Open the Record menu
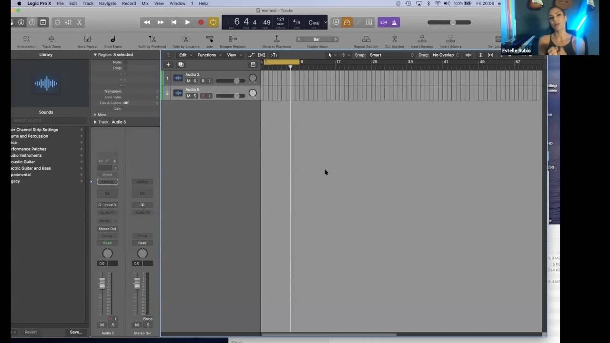Viewport: 610px width, 343px height. pos(129,3)
